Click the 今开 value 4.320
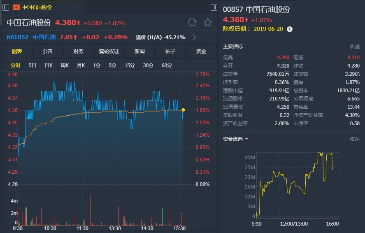This screenshot has width=365, height=233. point(283,65)
